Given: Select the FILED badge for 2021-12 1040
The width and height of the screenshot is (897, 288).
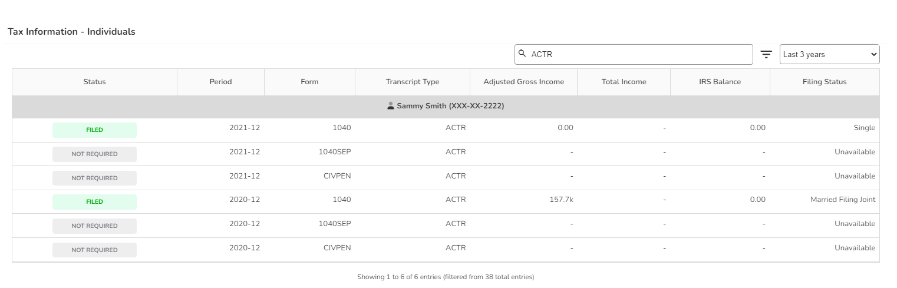Looking at the screenshot, I should pyautogui.click(x=94, y=130).
